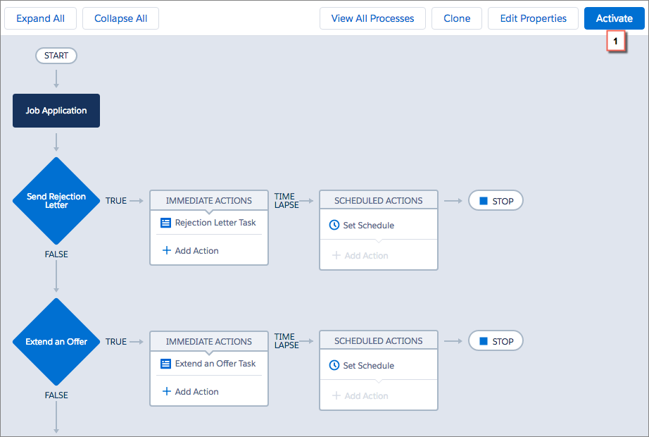This screenshot has width=649, height=437.
Task: Select the START node
Action: click(56, 56)
